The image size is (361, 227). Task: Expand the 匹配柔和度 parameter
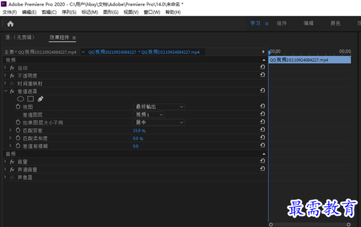[x=10, y=138]
